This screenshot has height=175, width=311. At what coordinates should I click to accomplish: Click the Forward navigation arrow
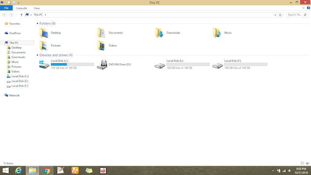coord(11,15)
